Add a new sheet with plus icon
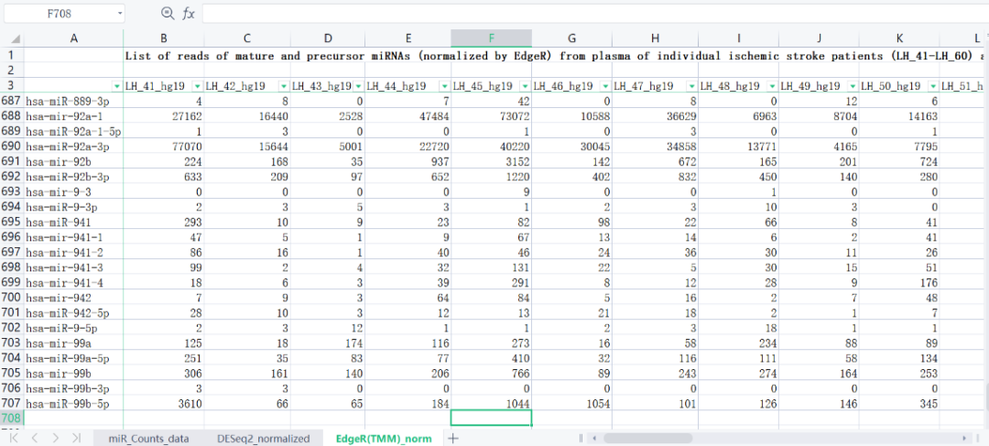Image resolution: width=989 pixels, height=446 pixels. pos(453,438)
